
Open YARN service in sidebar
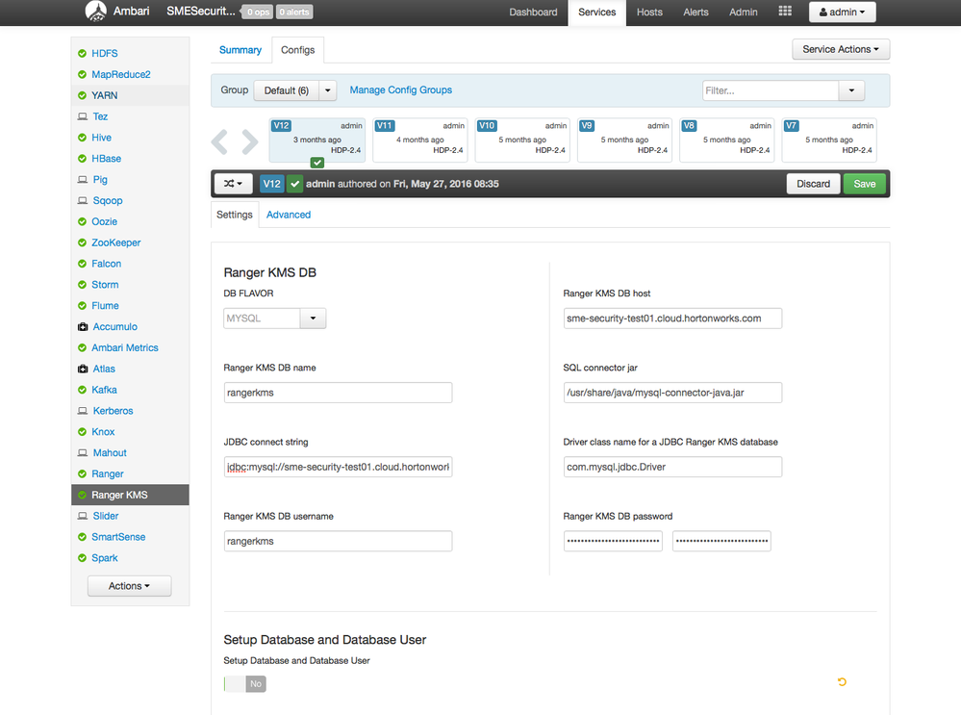coord(105,95)
